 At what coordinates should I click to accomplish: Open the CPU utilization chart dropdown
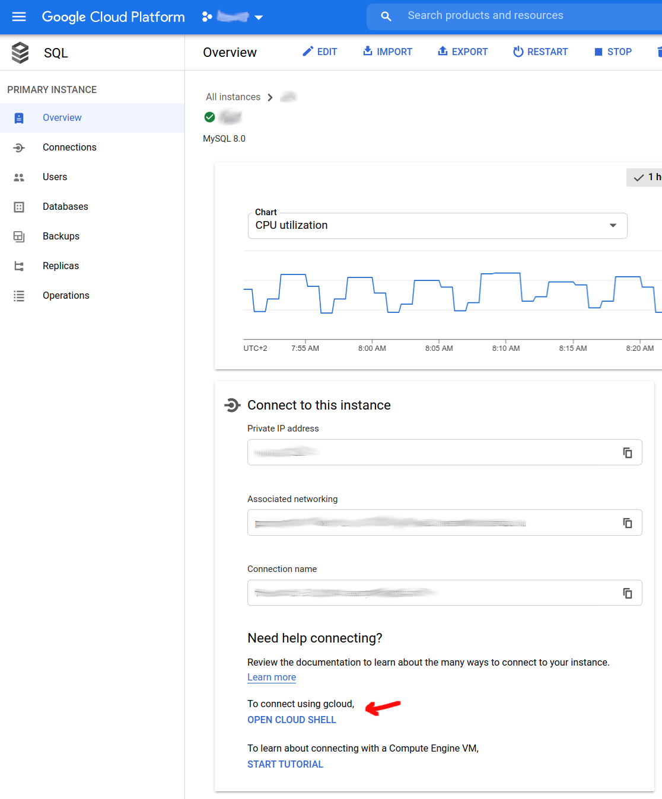pos(437,226)
